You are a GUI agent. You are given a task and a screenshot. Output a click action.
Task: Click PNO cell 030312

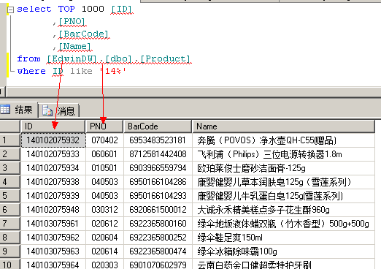(x=105, y=210)
